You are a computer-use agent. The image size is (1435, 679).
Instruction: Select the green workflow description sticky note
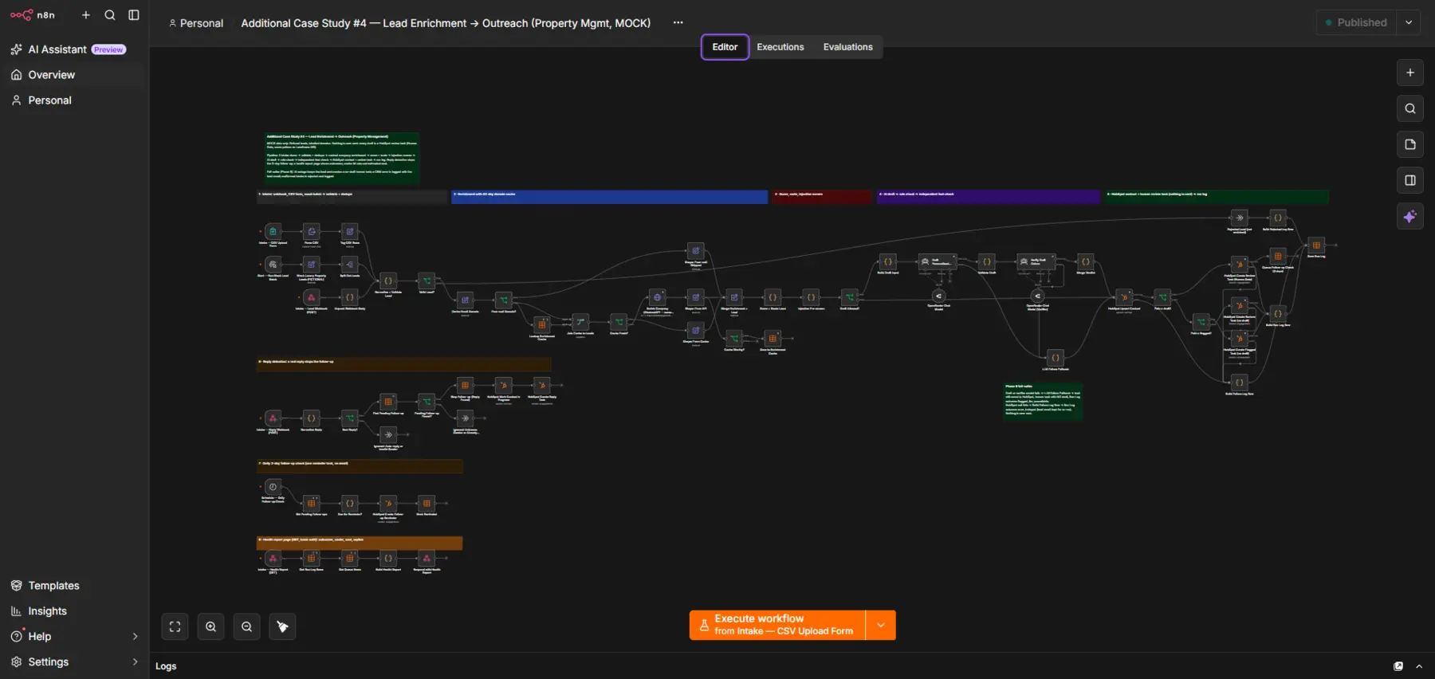341,159
